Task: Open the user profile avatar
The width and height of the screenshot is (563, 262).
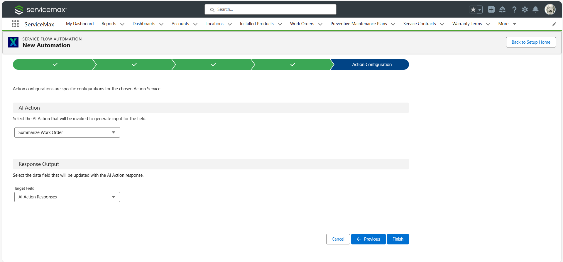Action: 550,9
